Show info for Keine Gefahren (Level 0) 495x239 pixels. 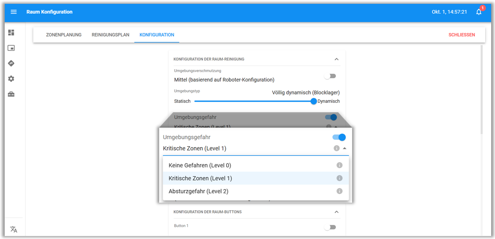tap(339, 165)
